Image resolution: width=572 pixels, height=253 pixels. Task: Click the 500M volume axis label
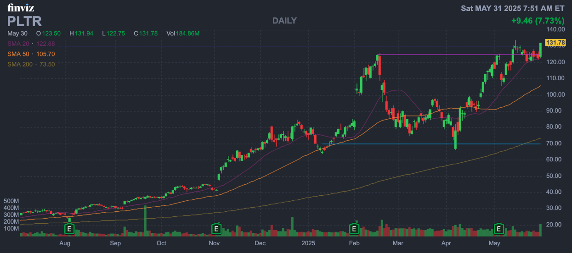click(x=11, y=201)
